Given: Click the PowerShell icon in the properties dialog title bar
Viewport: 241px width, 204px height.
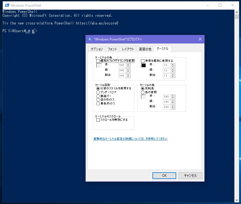Looking at the screenshot, I should (90, 39).
